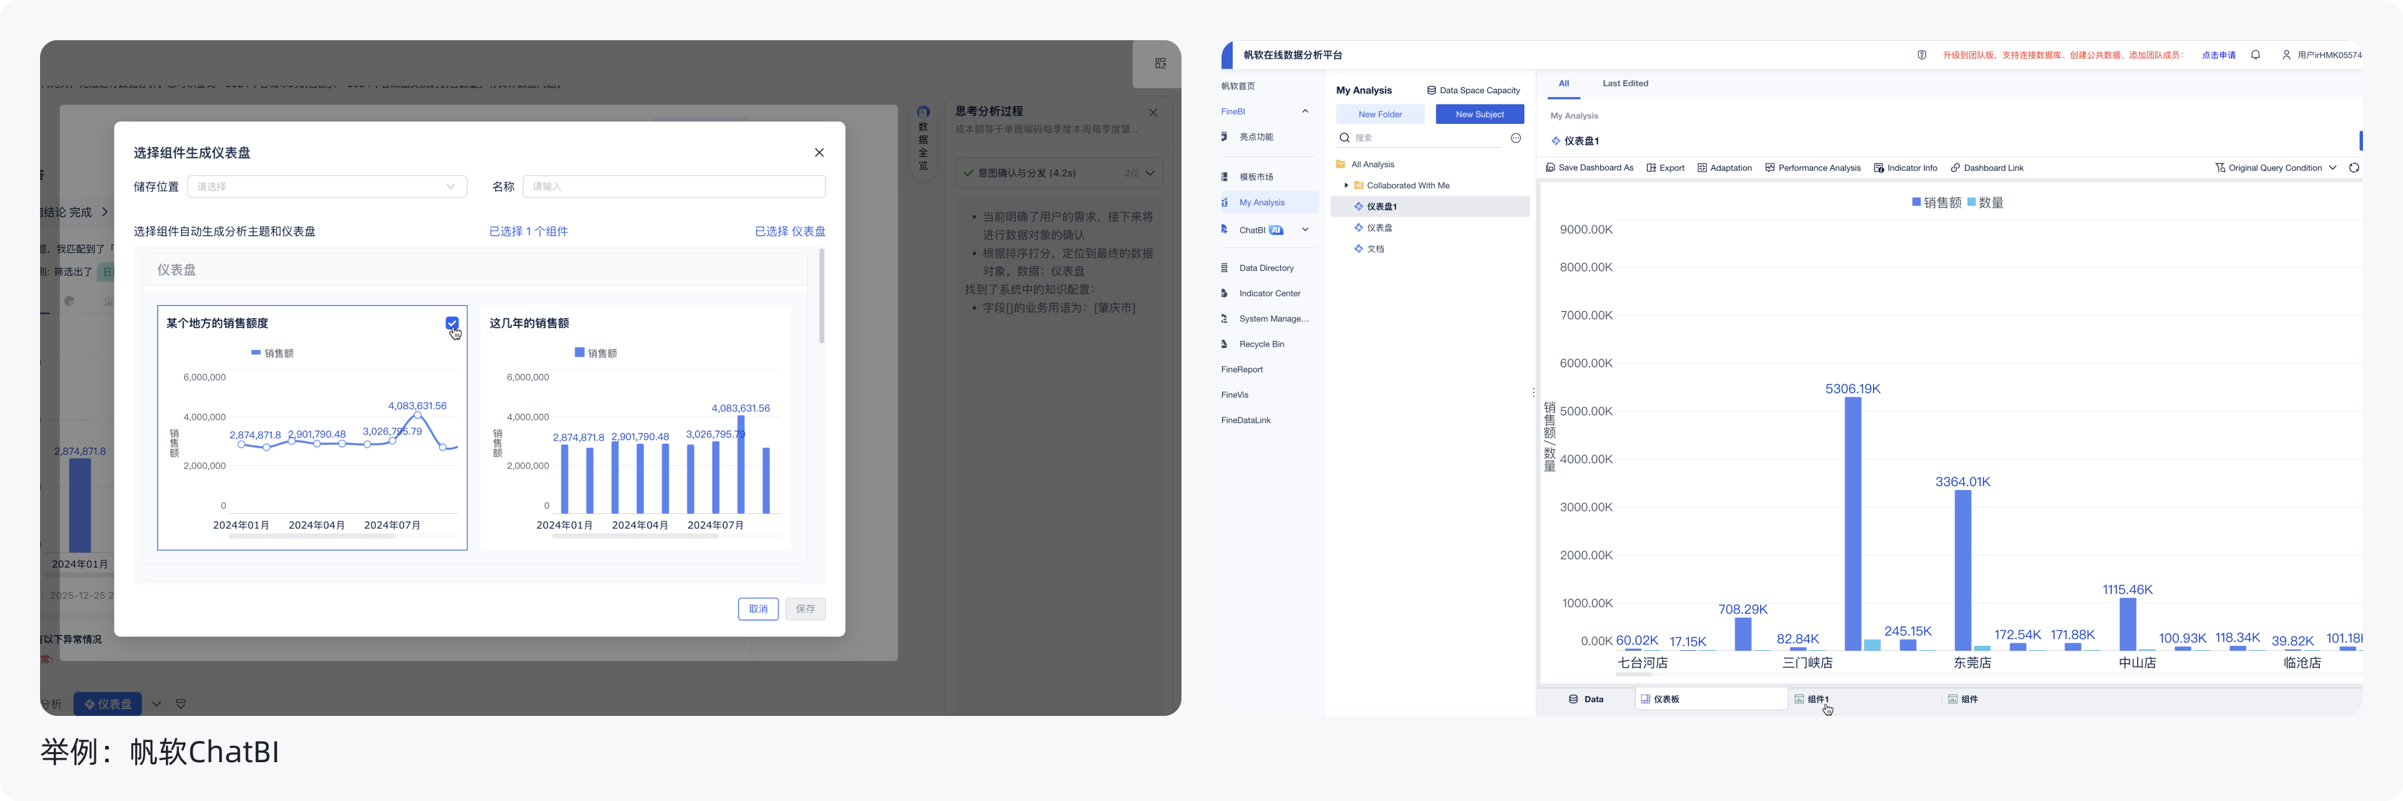Uncheck the 某个地方的销售额度 component checkbox
The width and height of the screenshot is (2403, 801).
pyautogui.click(x=452, y=323)
